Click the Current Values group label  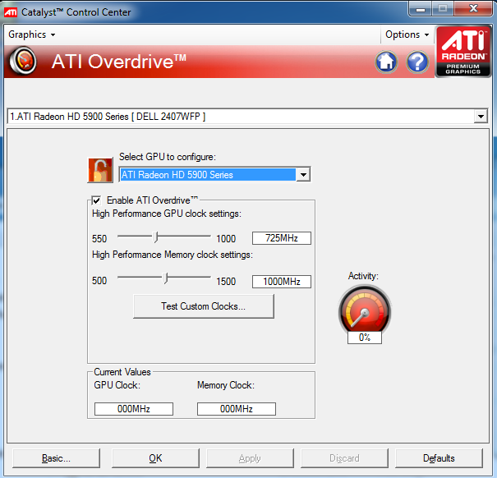click(122, 372)
